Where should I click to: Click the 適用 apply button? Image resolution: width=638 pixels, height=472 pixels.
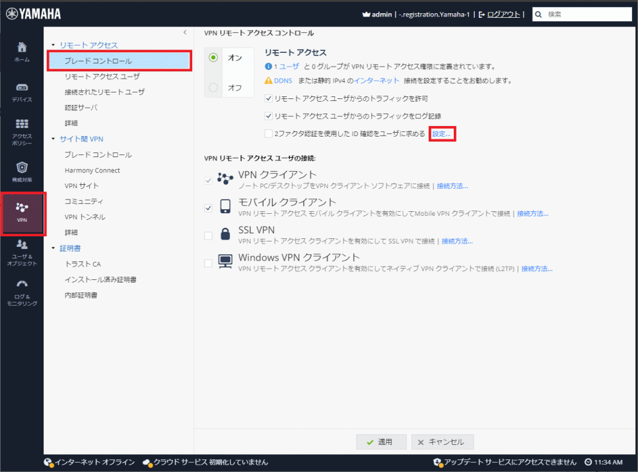[381, 442]
